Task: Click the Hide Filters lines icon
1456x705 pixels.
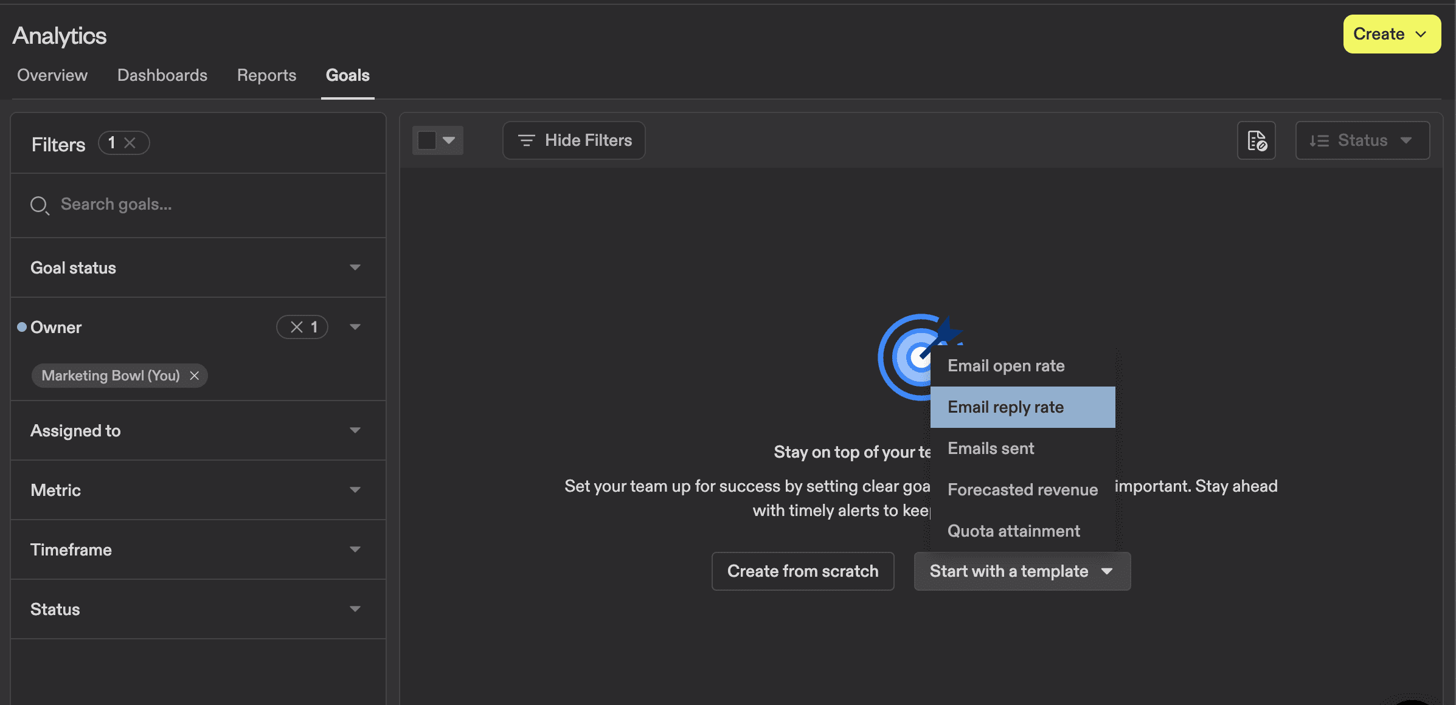Action: point(526,140)
